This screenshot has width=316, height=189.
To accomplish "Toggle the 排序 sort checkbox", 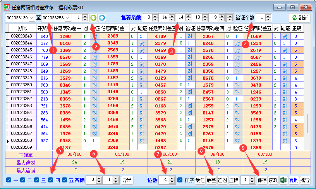I will pyautogui.click(x=180, y=180).
